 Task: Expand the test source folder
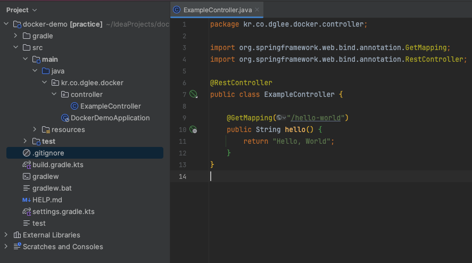[x=26, y=141]
